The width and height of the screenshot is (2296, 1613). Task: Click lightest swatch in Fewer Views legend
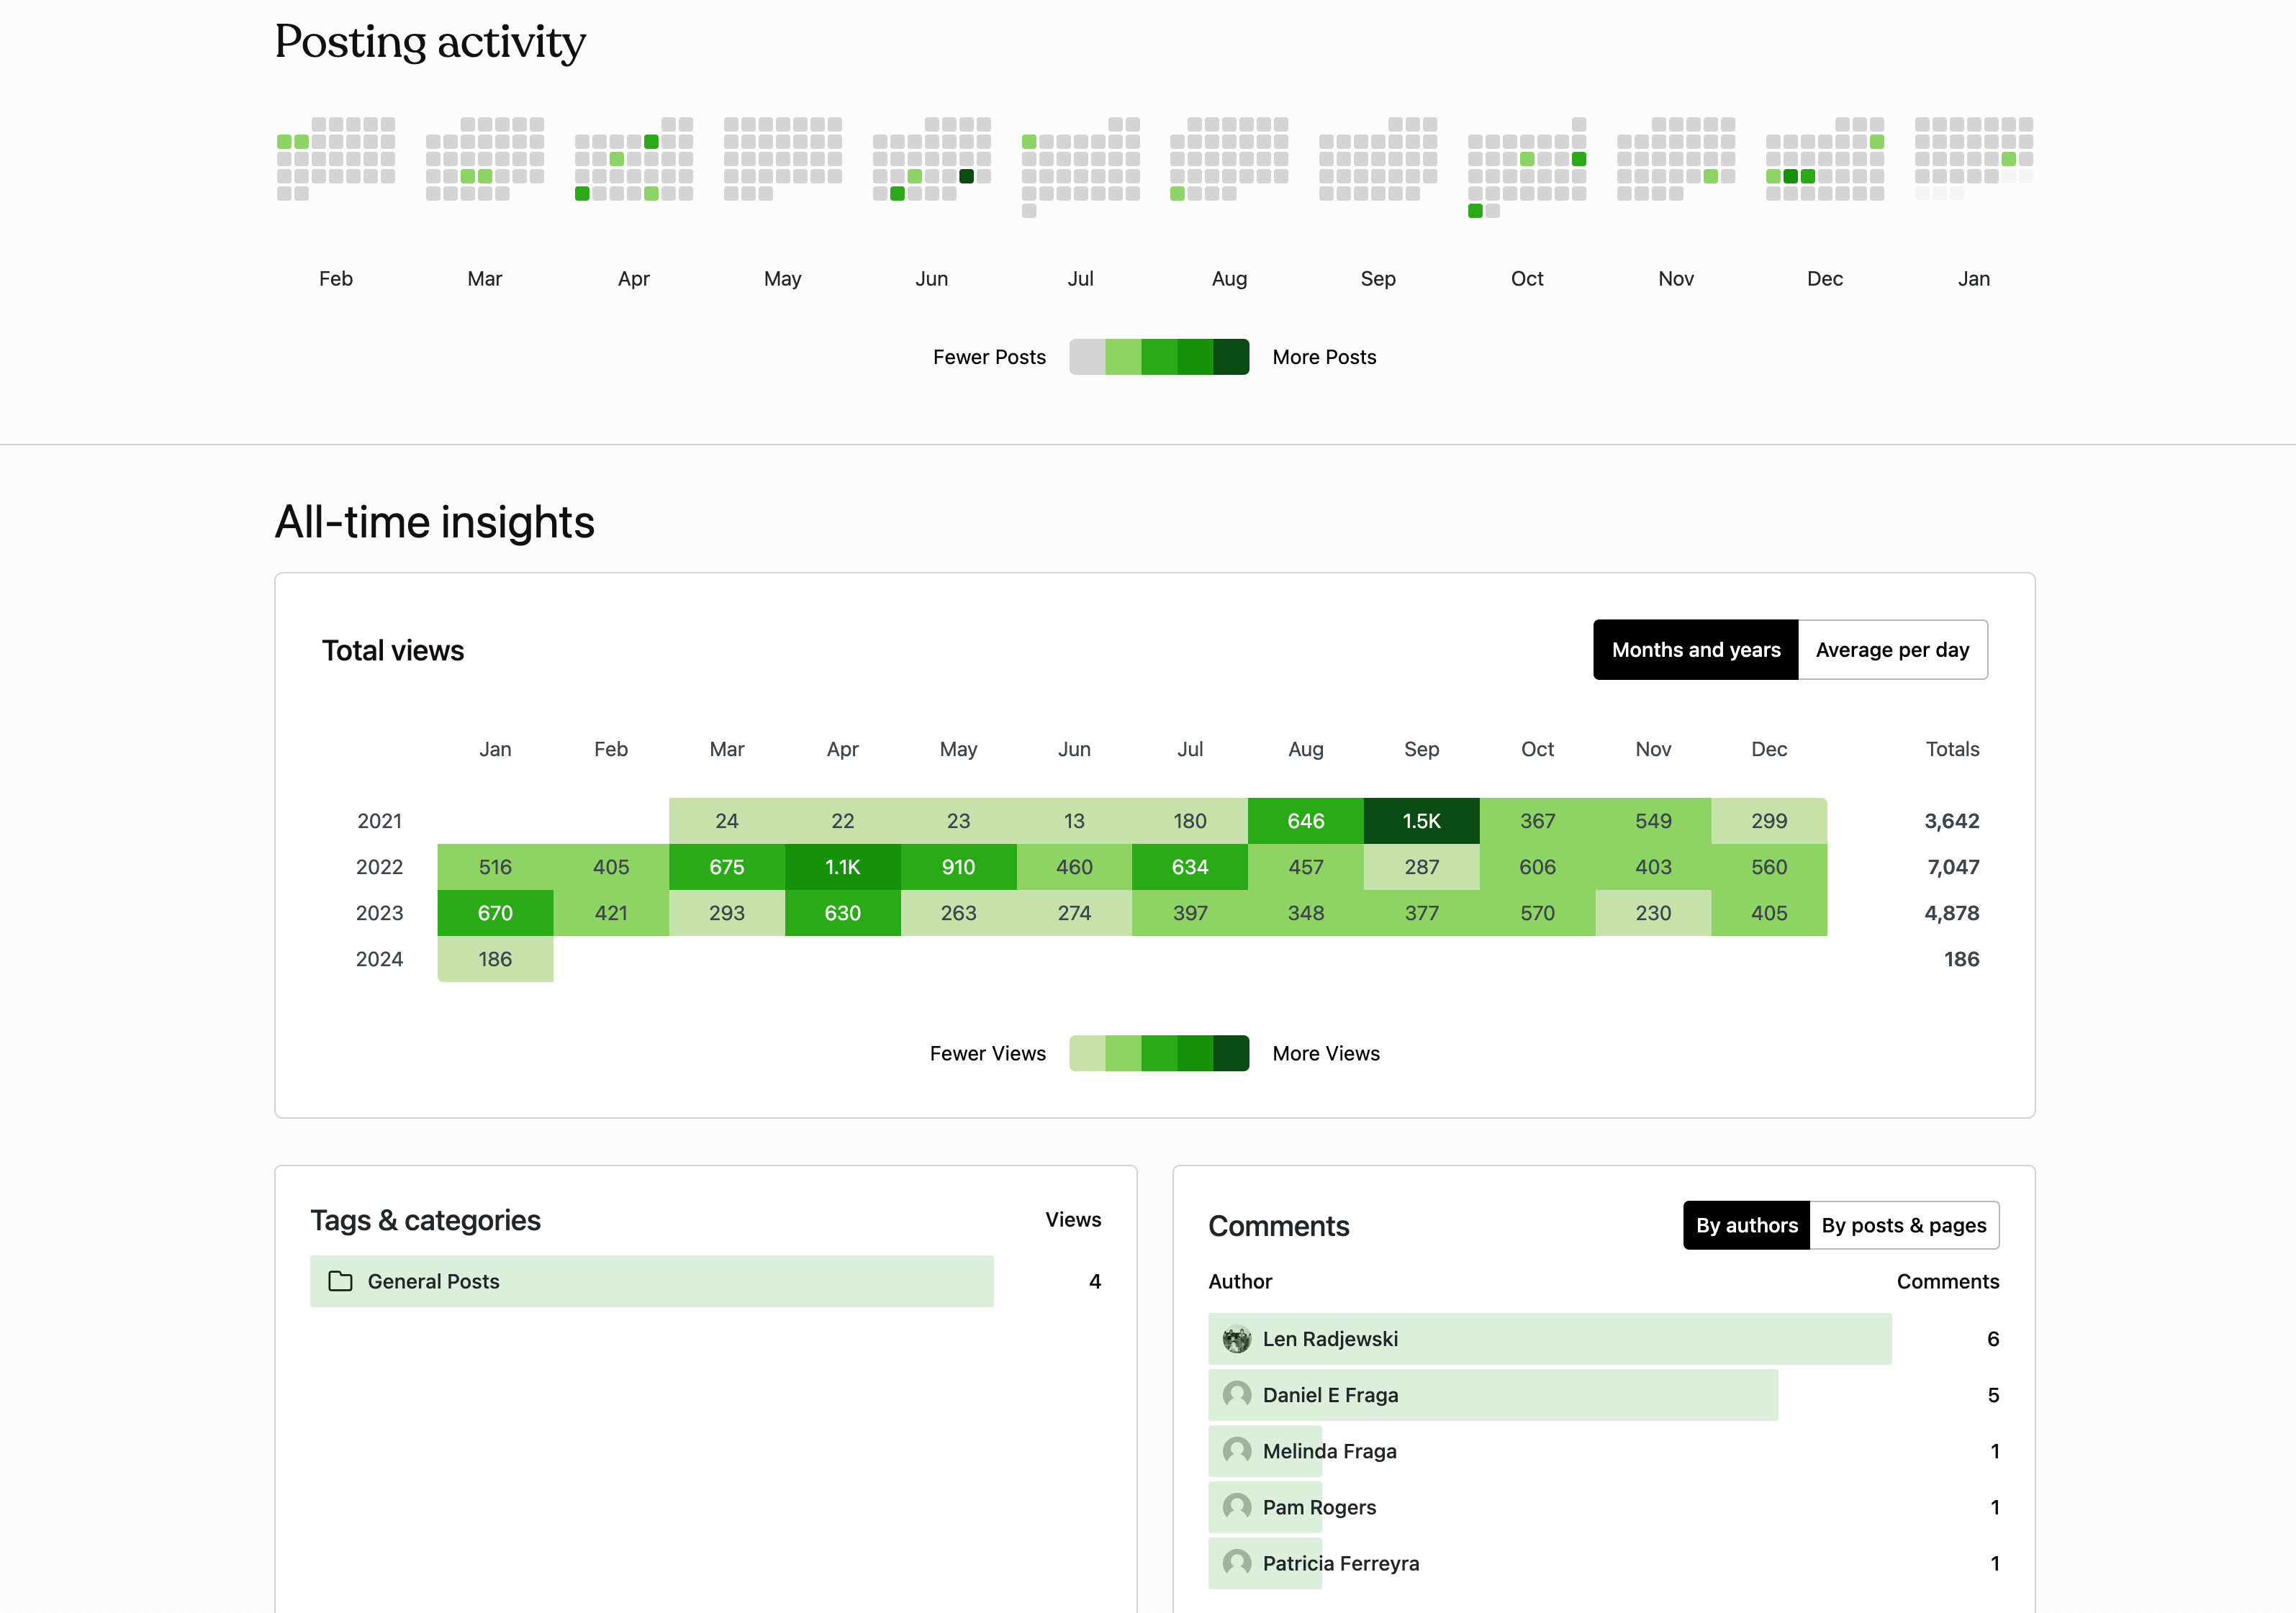pyautogui.click(x=1087, y=1053)
